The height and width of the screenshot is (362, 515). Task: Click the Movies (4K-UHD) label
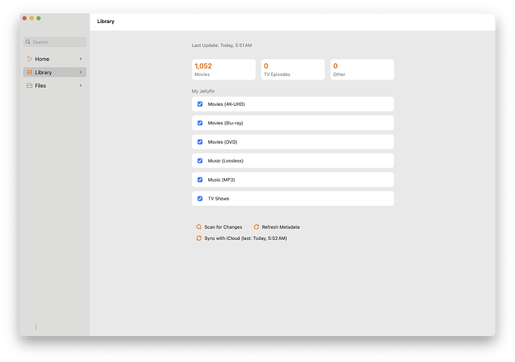226,104
